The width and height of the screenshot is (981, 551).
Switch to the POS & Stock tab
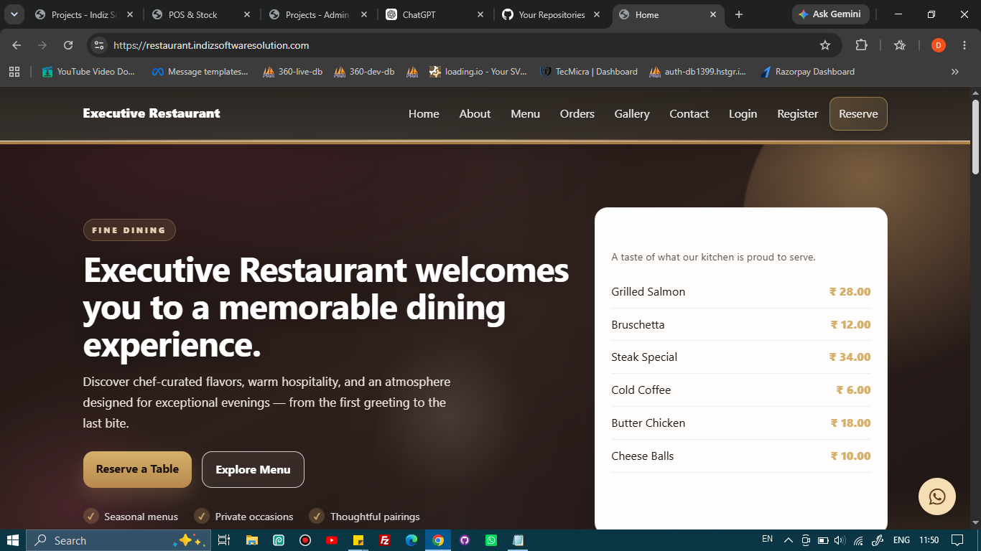click(201, 14)
